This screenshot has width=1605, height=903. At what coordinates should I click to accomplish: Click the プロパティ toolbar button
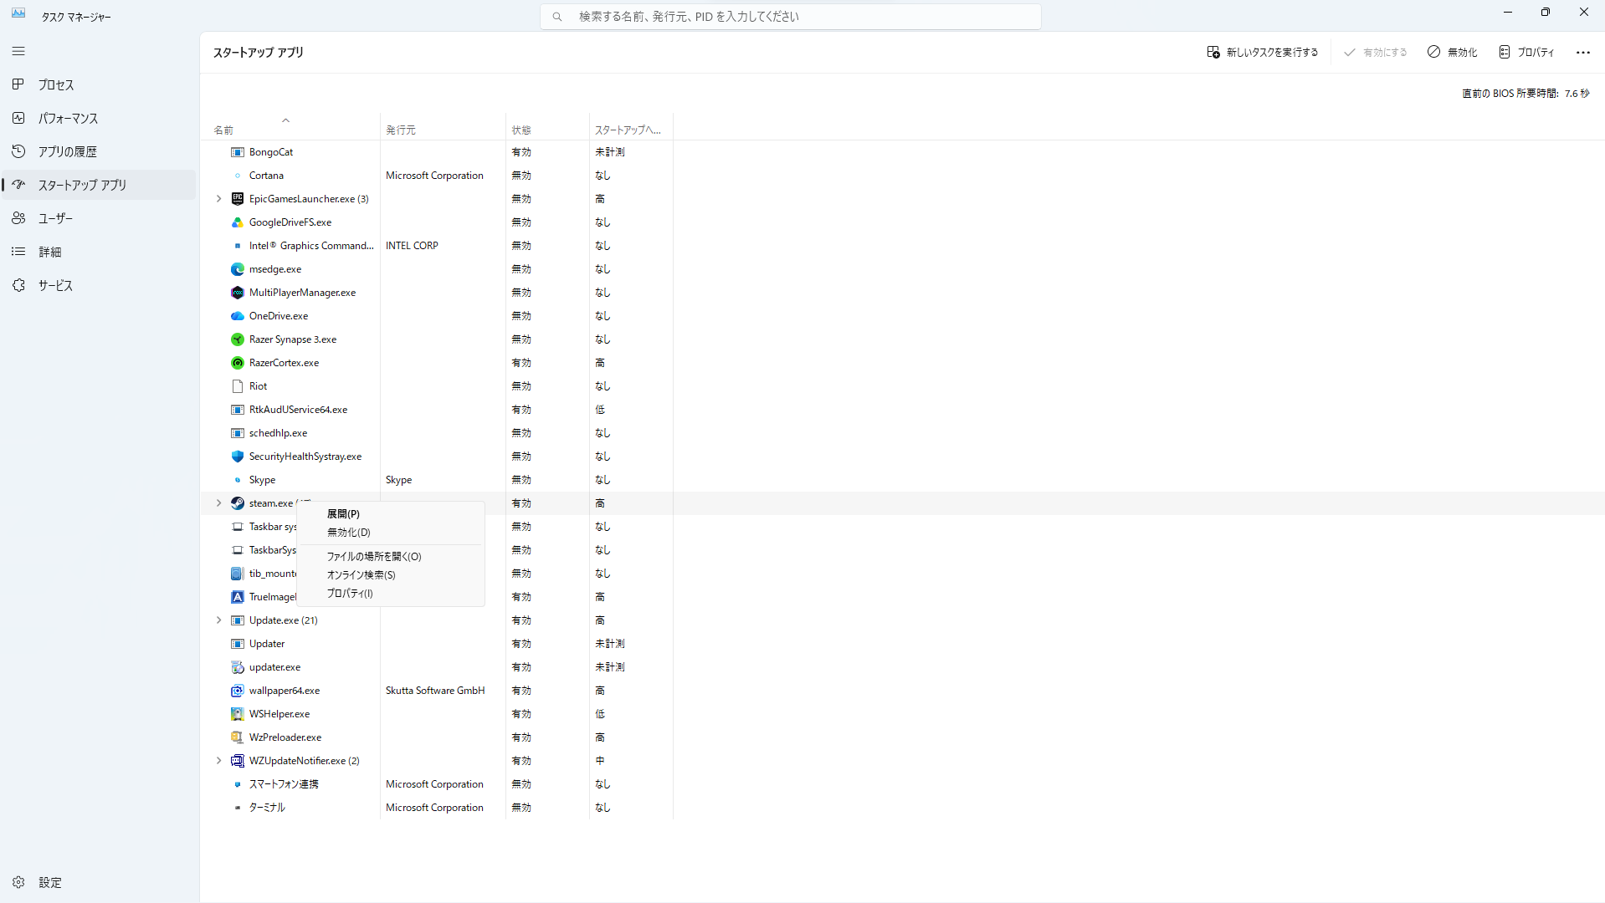tap(1526, 52)
